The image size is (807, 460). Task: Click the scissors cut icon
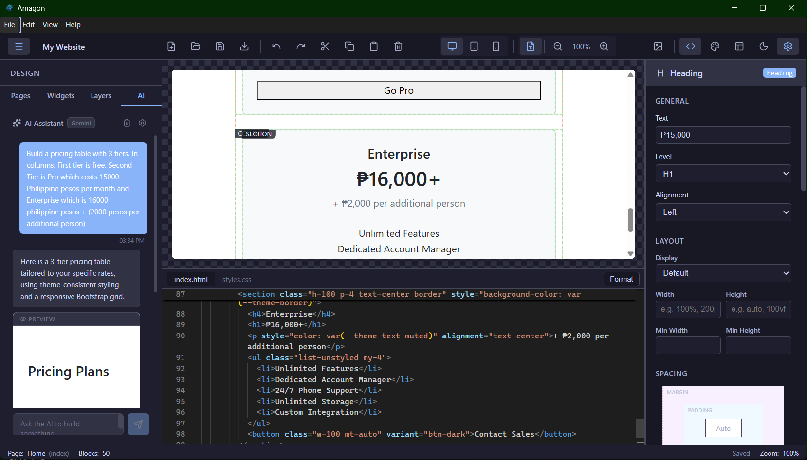point(325,46)
